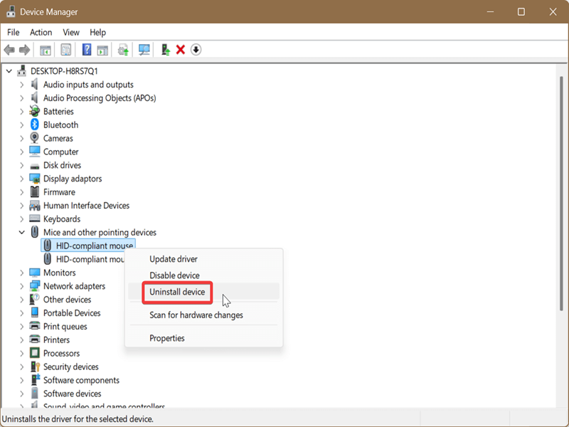Viewport: 569px width, 427px height.
Task: Expand the Disk drives chevron
Action: point(22,165)
